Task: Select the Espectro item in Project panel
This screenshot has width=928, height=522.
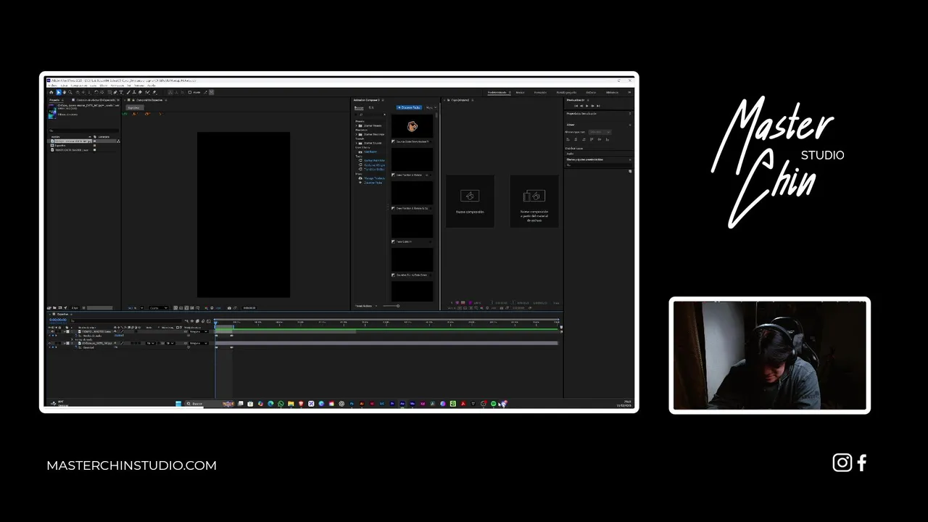Action: 60,145
